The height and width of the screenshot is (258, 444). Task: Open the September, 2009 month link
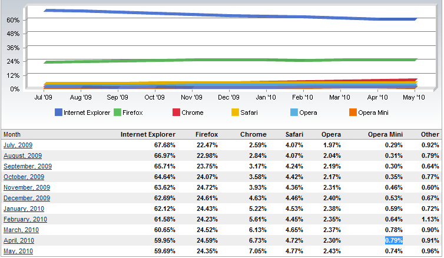point(28,166)
